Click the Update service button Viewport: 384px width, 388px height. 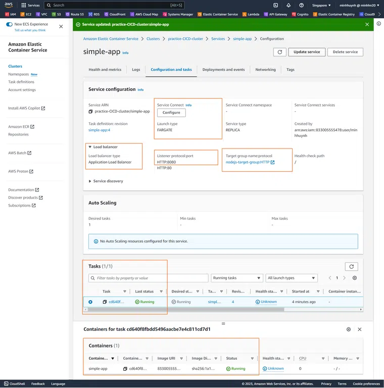point(307,52)
